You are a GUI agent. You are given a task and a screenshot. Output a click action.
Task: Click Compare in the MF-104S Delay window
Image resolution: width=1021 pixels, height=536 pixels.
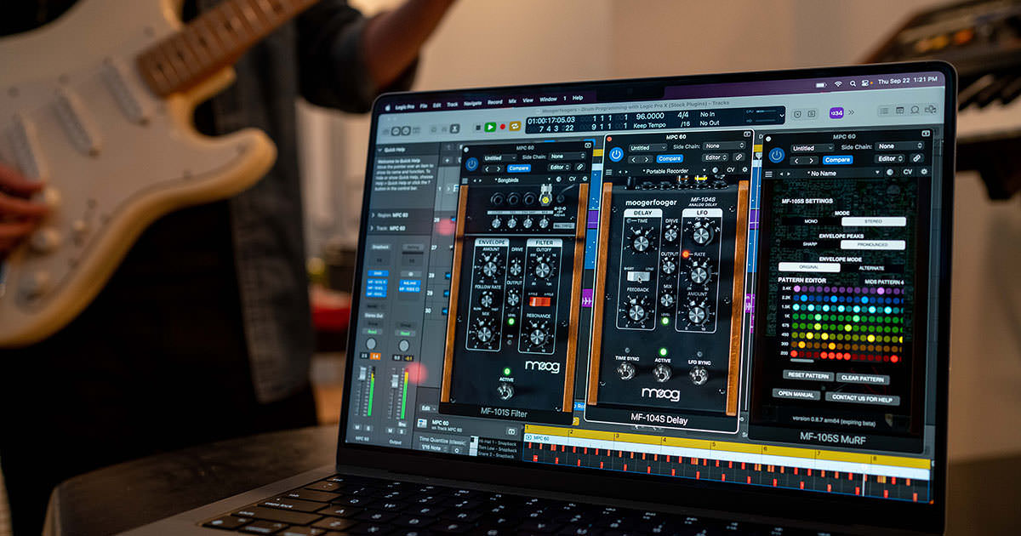tap(670, 159)
